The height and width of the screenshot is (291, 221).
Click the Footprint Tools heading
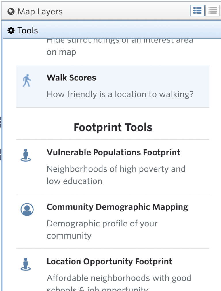113,127
